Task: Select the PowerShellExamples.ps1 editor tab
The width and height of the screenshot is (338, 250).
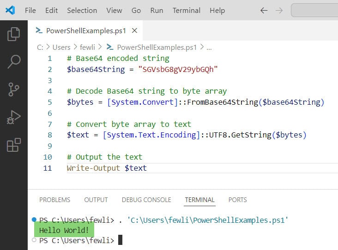Action: click(x=85, y=30)
